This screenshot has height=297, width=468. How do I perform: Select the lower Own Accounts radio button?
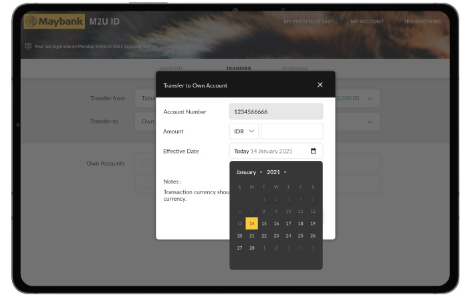[x=146, y=184]
